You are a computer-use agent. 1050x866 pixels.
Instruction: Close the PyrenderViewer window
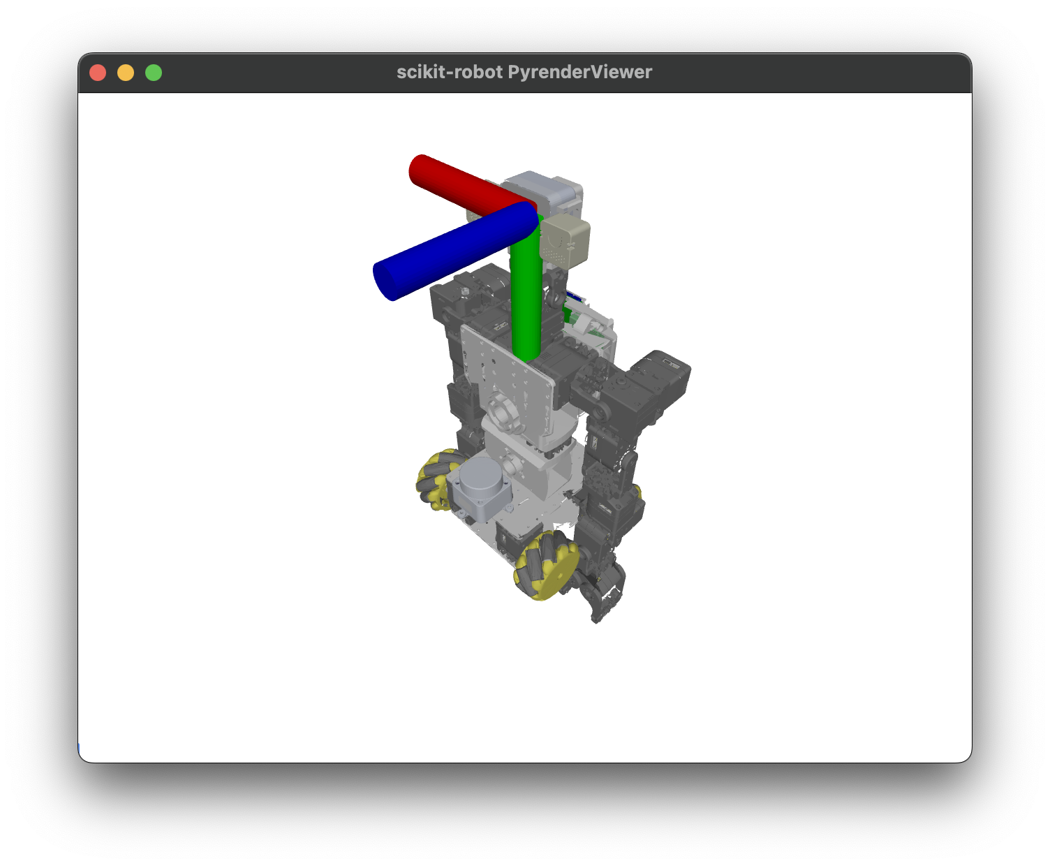(98, 73)
